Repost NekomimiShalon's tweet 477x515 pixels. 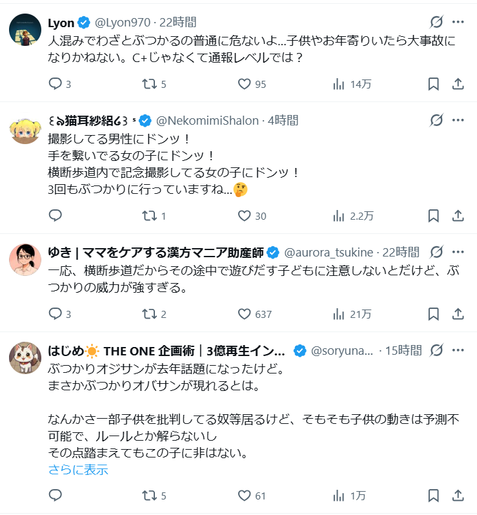pos(149,216)
